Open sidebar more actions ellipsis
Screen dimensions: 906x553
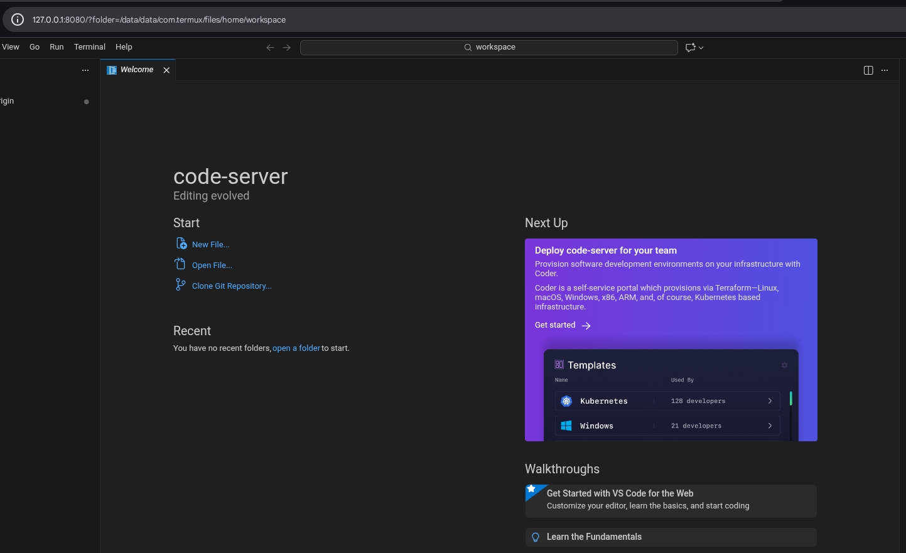pos(85,70)
